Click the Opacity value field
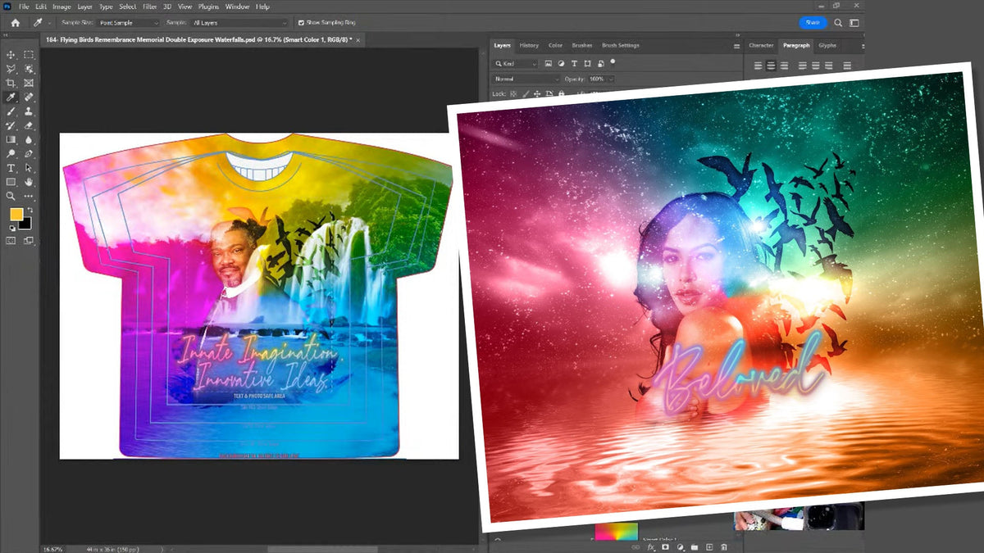 (x=597, y=79)
